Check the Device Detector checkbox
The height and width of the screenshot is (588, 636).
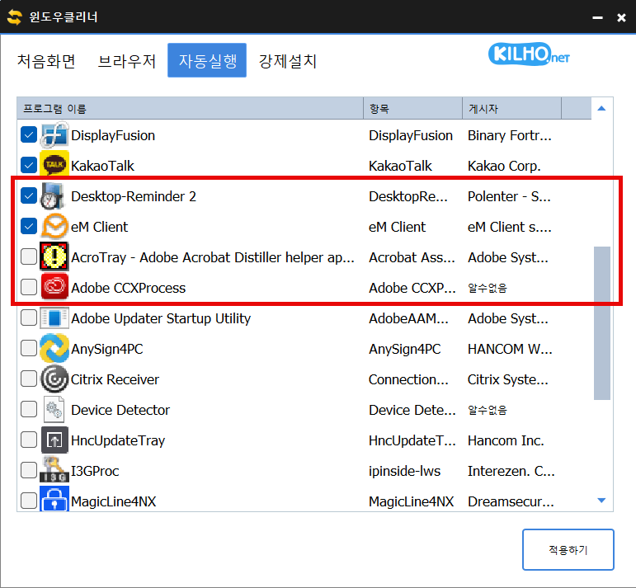click(x=29, y=409)
